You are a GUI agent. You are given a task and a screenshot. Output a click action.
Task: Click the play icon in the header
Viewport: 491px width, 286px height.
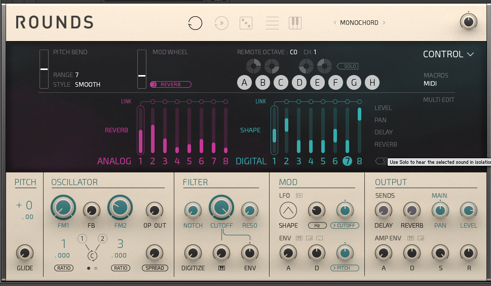221,23
